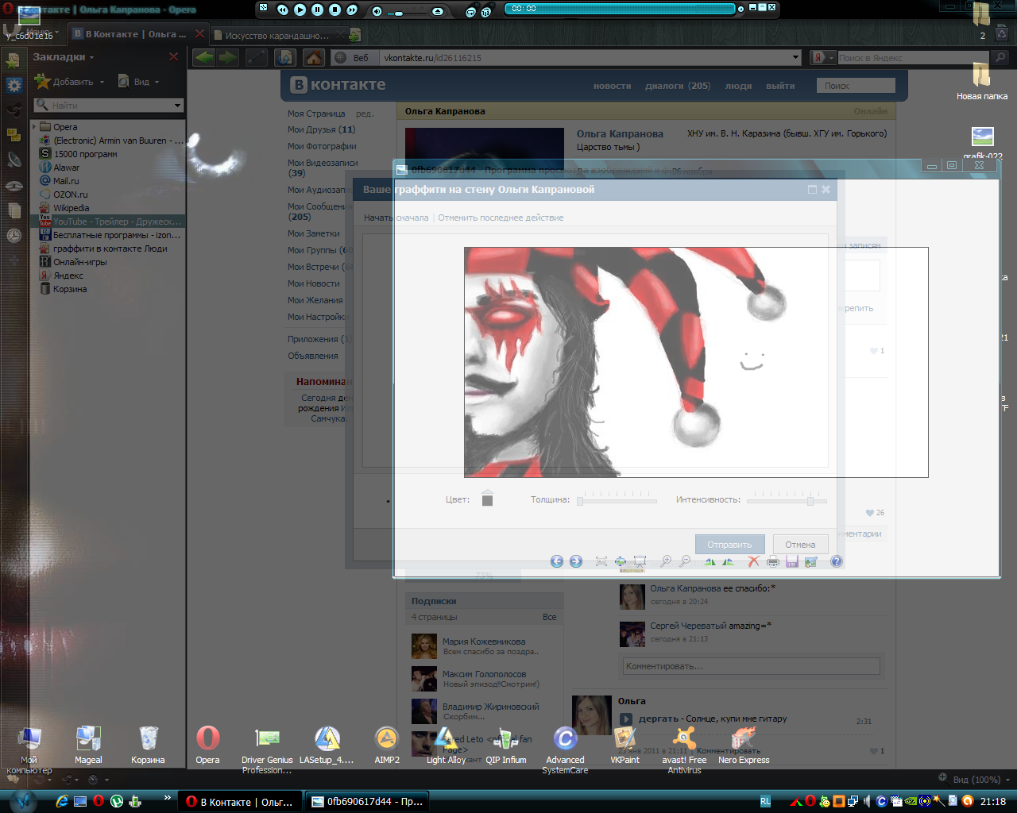Reload the page in Opera's toolbar
This screenshot has width=1017, height=813.
pyautogui.click(x=285, y=57)
